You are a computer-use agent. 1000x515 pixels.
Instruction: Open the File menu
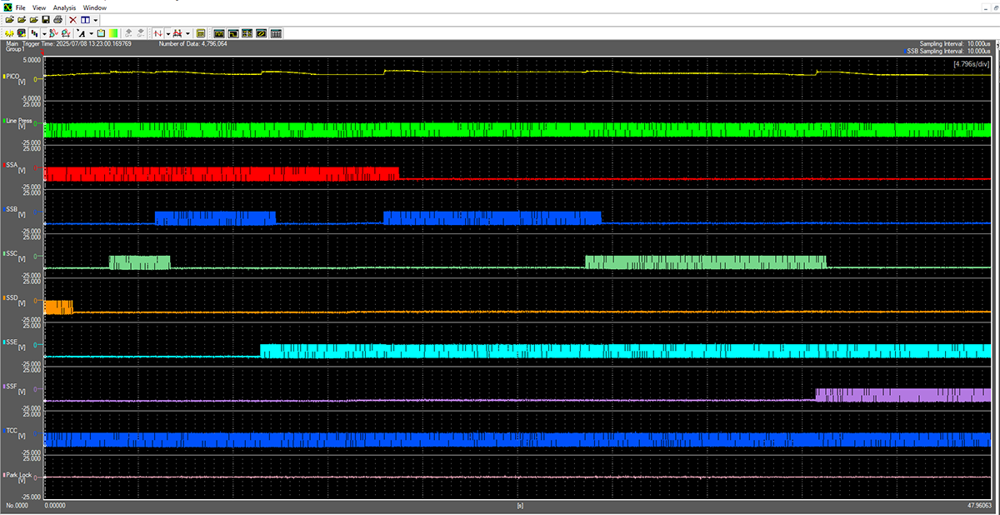point(22,7)
